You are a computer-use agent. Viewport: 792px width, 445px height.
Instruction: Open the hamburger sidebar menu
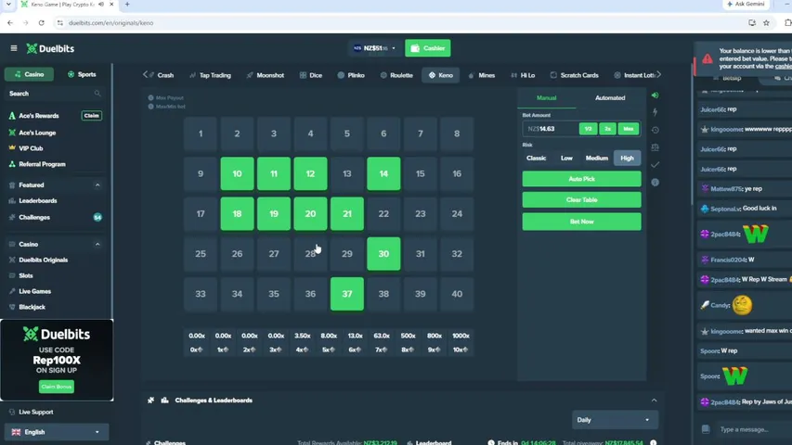(x=14, y=48)
